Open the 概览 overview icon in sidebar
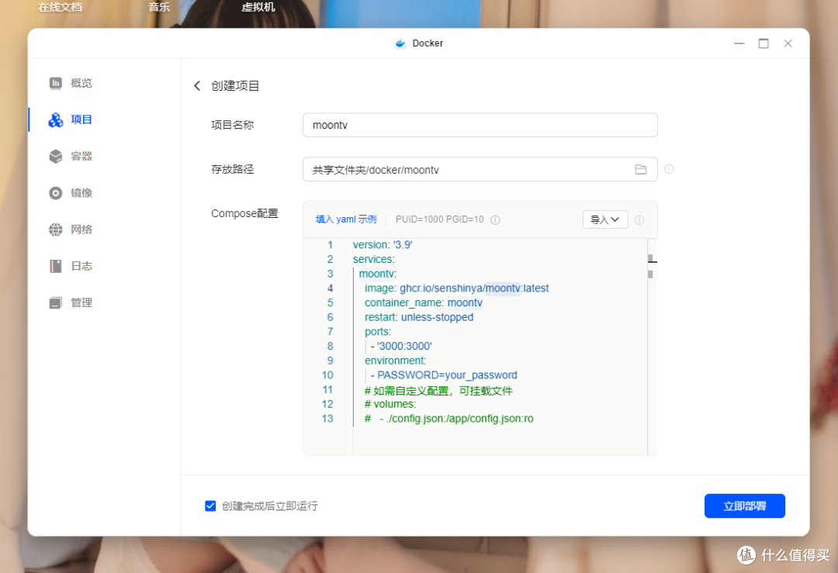The height and width of the screenshot is (573, 838). tap(56, 83)
